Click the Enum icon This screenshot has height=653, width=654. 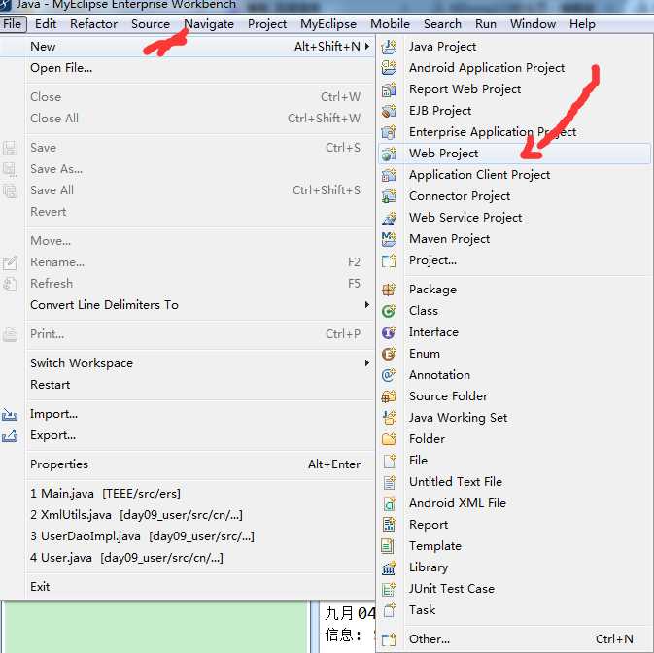coord(389,354)
